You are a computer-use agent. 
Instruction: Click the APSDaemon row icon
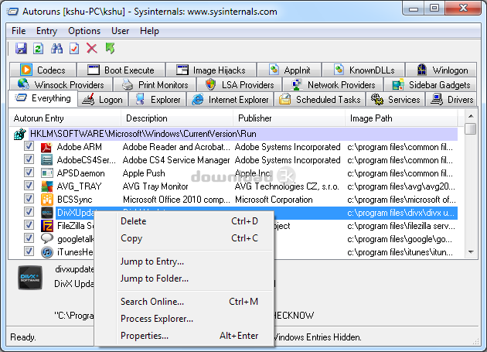coord(46,173)
